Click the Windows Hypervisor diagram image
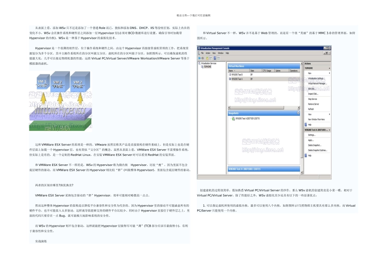Screen dimensions: 387x274 pos(60,101)
